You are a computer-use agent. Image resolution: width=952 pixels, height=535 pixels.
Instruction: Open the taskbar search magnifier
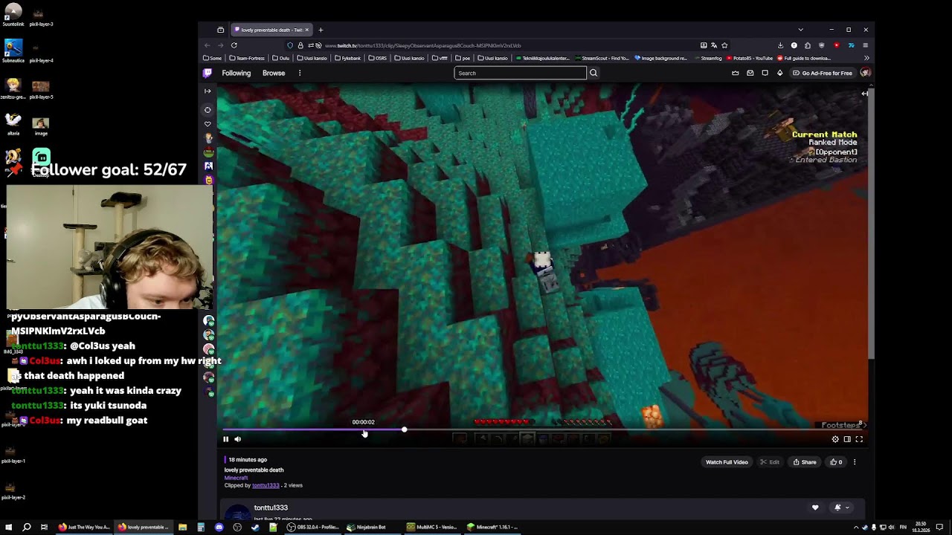(26, 527)
